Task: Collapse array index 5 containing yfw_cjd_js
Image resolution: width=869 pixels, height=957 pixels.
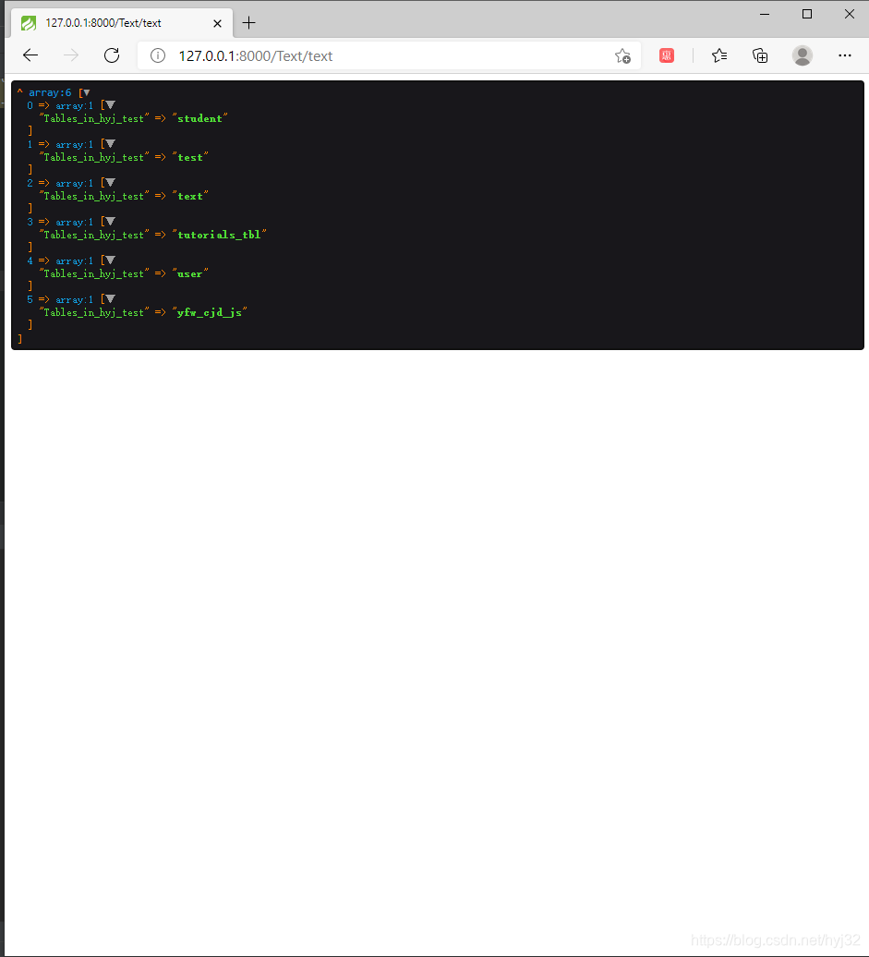Action: tap(110, 299)
